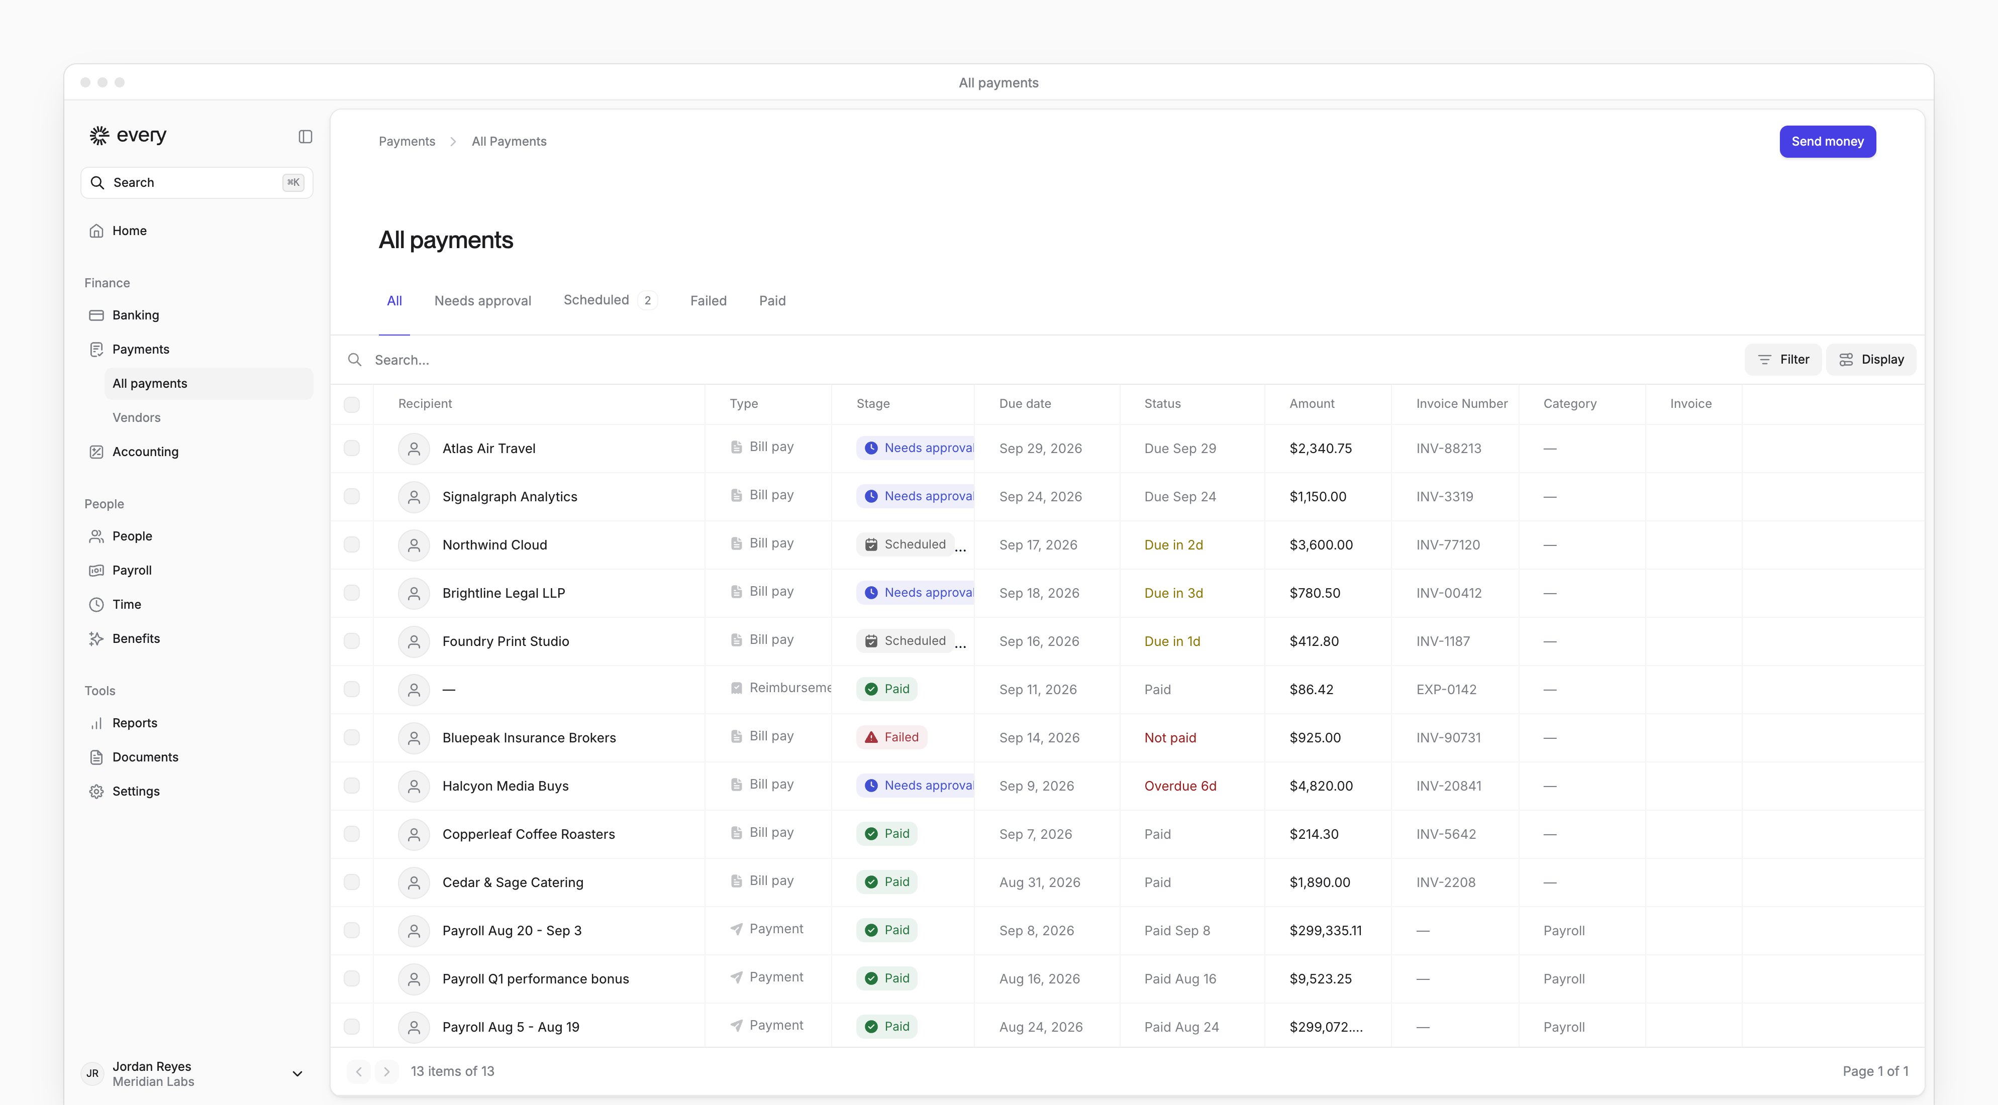Image resolution: width=1998 pixels, height=1105 pixels.
Task: Click the Settings gear icon
Action: (x=96, y=792)
